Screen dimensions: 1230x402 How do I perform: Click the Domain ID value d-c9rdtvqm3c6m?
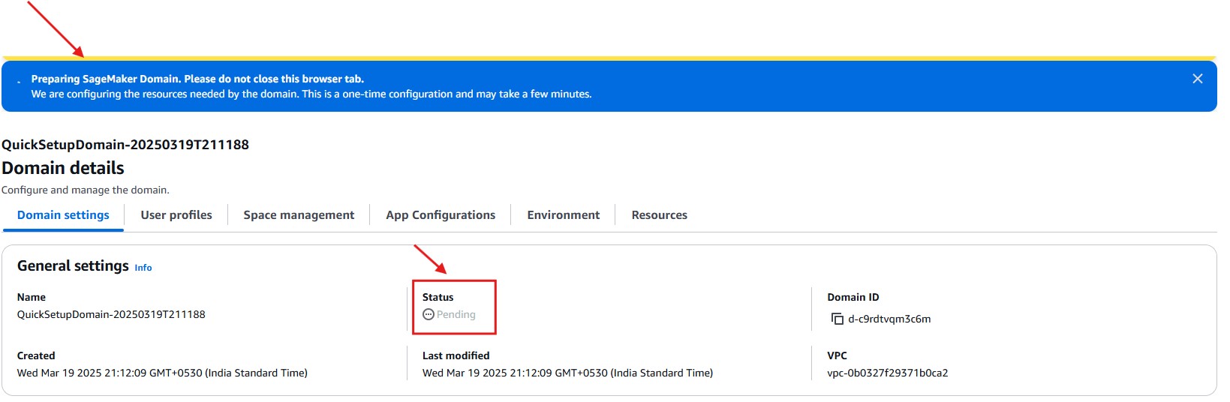tap(889, 319)
